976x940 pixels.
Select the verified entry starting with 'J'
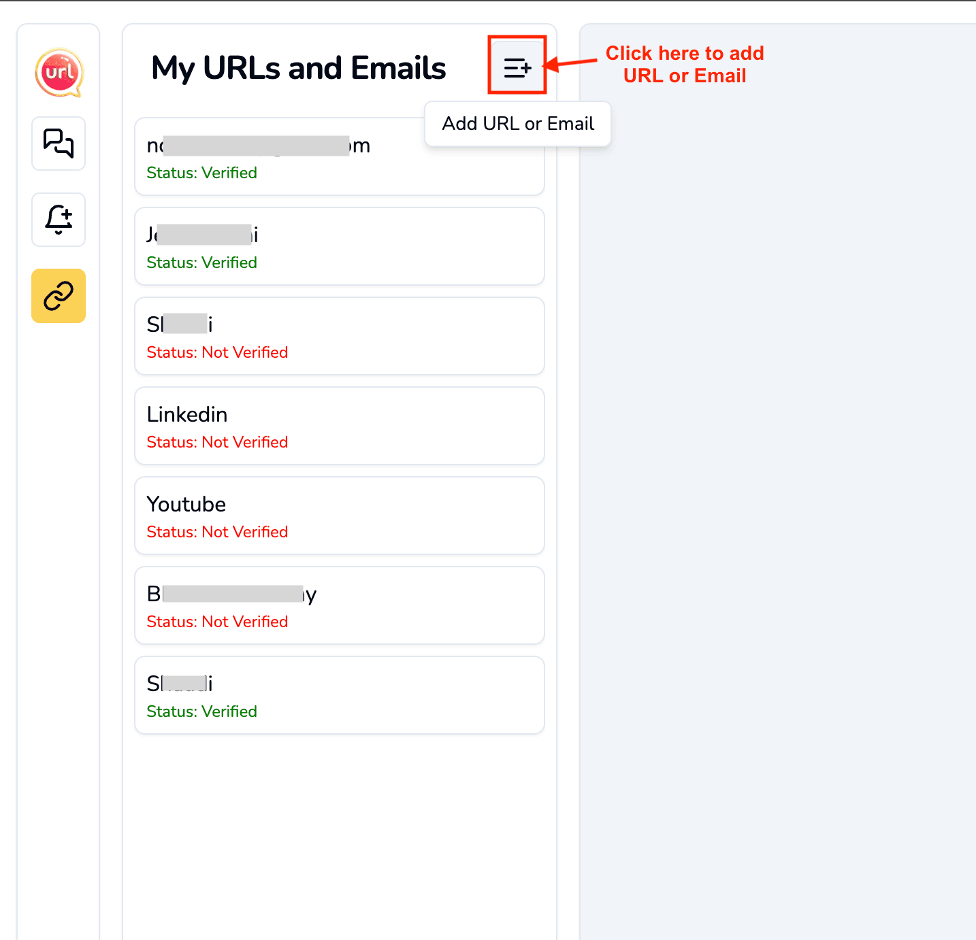click(x=340, y=246)
